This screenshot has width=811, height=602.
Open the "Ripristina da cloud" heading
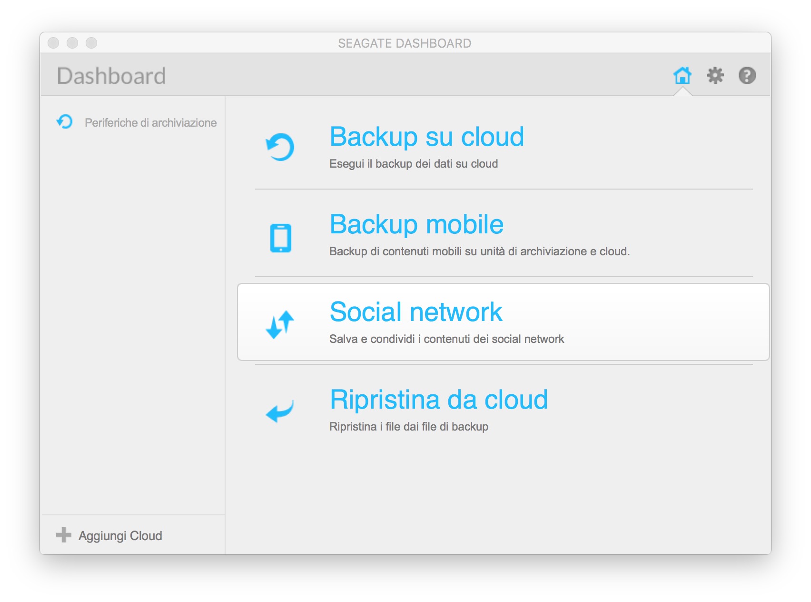(438, 400)
